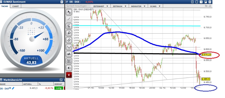
Task: Switch to the CHART tab
Action: click(x=16, y=6)
